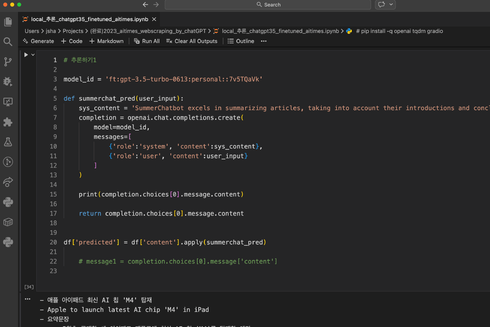Click the (완료)2023_aitimes_webscraping_by_chatGPT breadcrumb
The image size is (490, 327).
148,31
